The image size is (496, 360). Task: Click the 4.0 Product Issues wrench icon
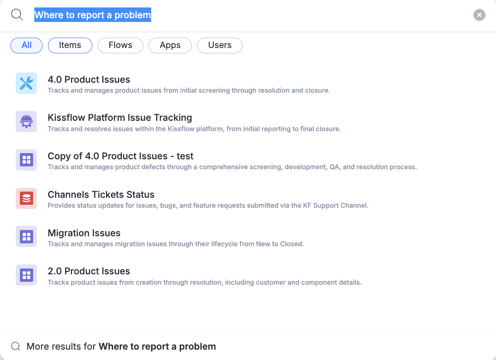point(26,83)
